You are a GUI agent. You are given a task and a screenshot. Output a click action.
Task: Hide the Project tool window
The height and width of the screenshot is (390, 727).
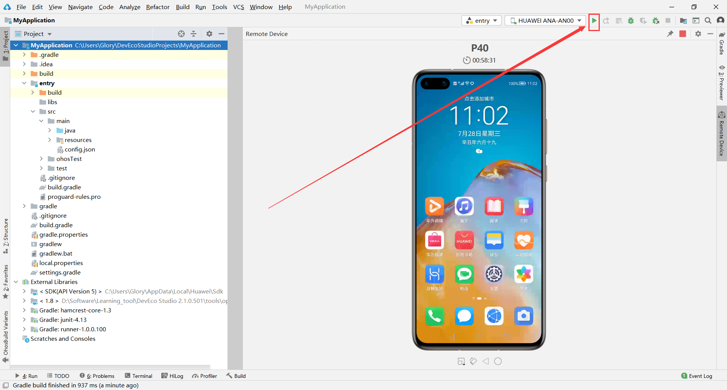click(x=222, y=34)
